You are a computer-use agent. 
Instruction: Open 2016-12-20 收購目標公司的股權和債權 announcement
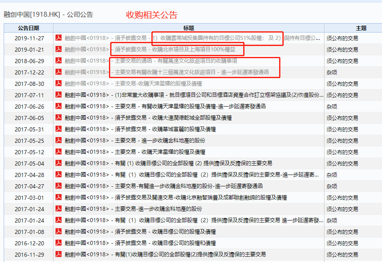(x=140, y=243)
